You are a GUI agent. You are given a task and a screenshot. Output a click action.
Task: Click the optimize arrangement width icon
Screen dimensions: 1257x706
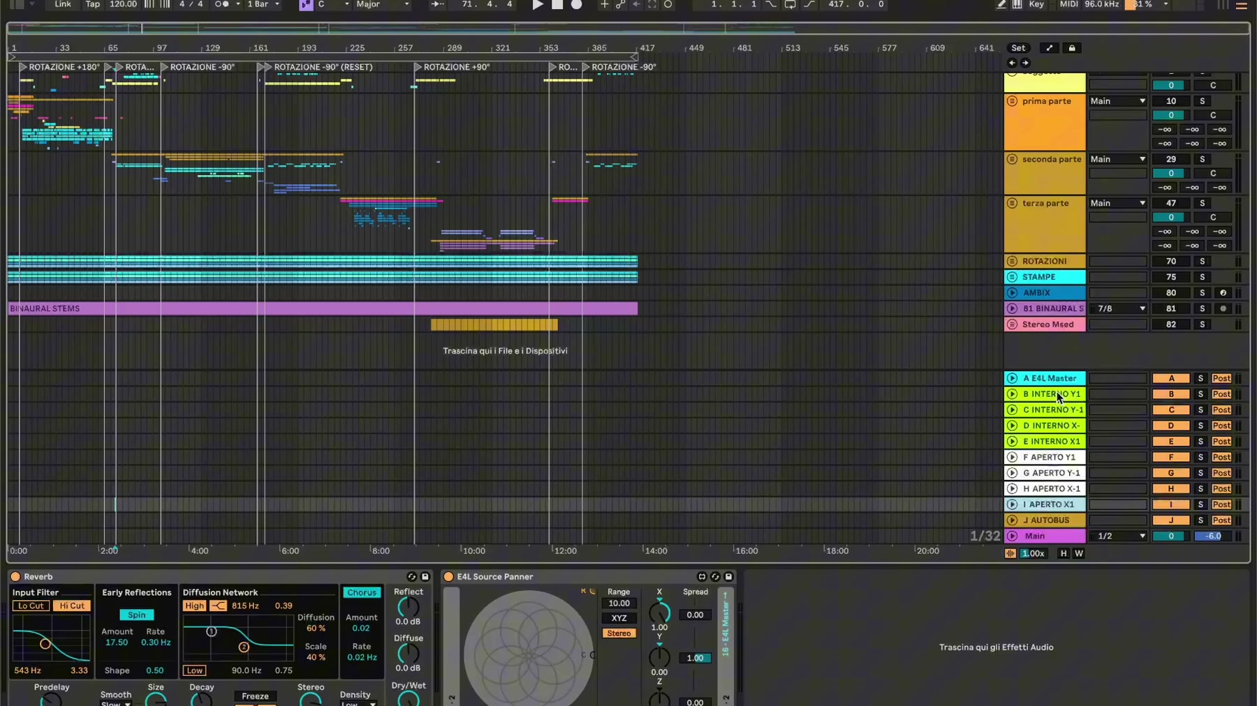coord(1049,48)
